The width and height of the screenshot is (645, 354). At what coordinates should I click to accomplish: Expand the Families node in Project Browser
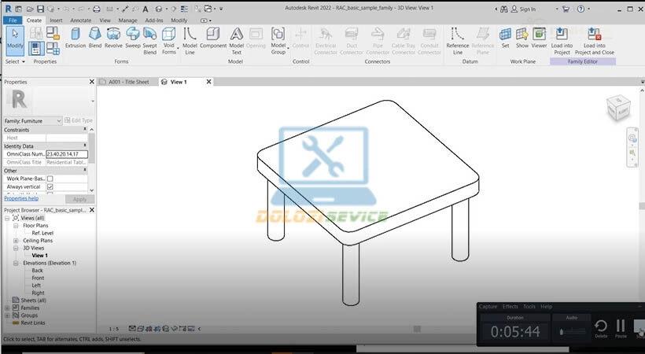(x=8, y=308)
